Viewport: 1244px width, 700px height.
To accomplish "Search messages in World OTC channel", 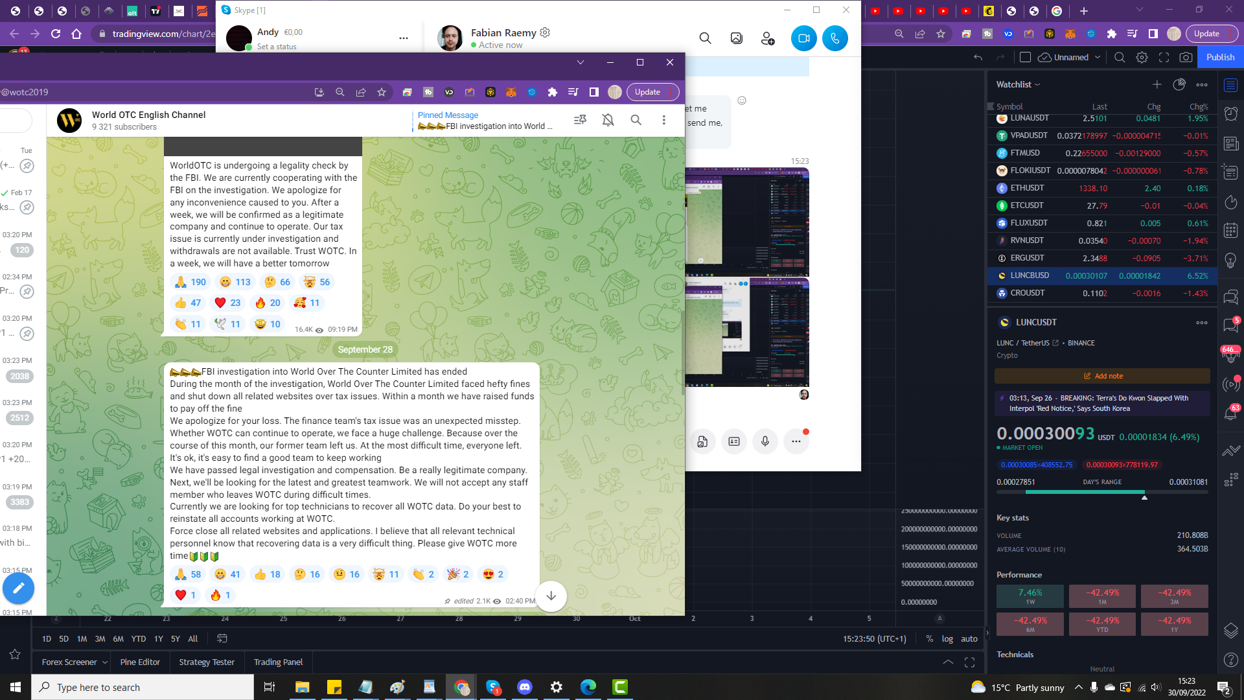I will coord(636,120).
